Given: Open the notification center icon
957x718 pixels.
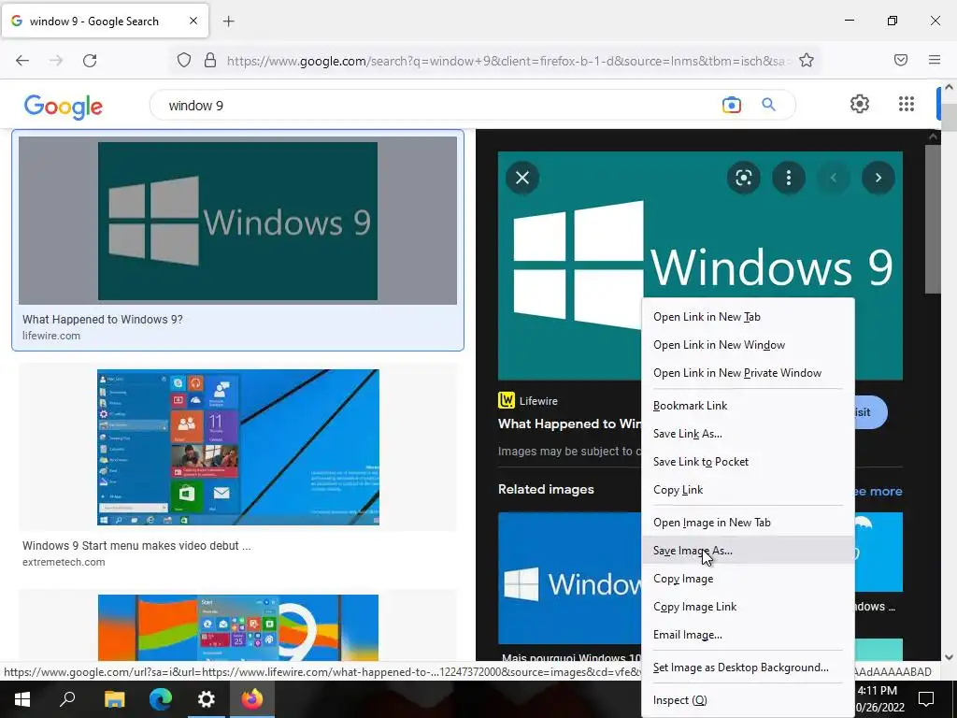Looking at the screenshot, I should pyautogui.click(x=926, y=698).
